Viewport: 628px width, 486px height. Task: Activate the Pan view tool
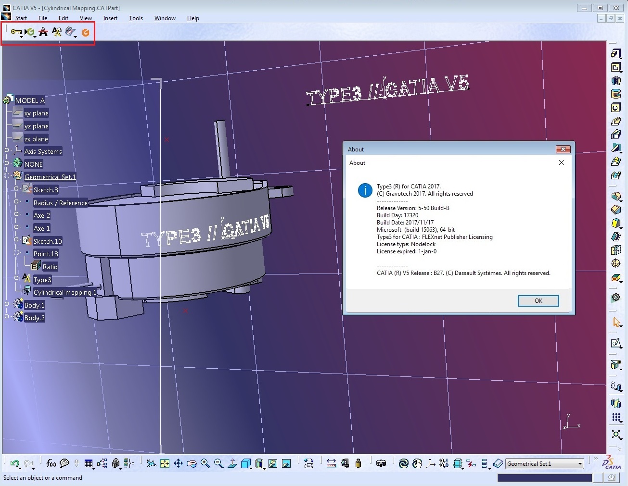click(x=178, y=463)
